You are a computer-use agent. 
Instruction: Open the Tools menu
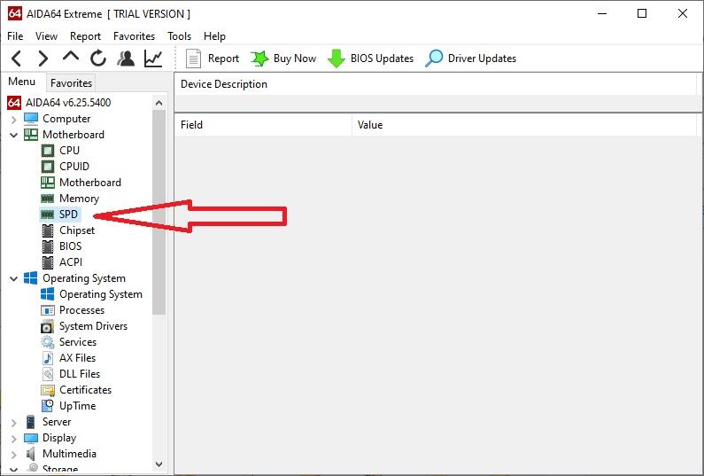(x=179, y=36)
